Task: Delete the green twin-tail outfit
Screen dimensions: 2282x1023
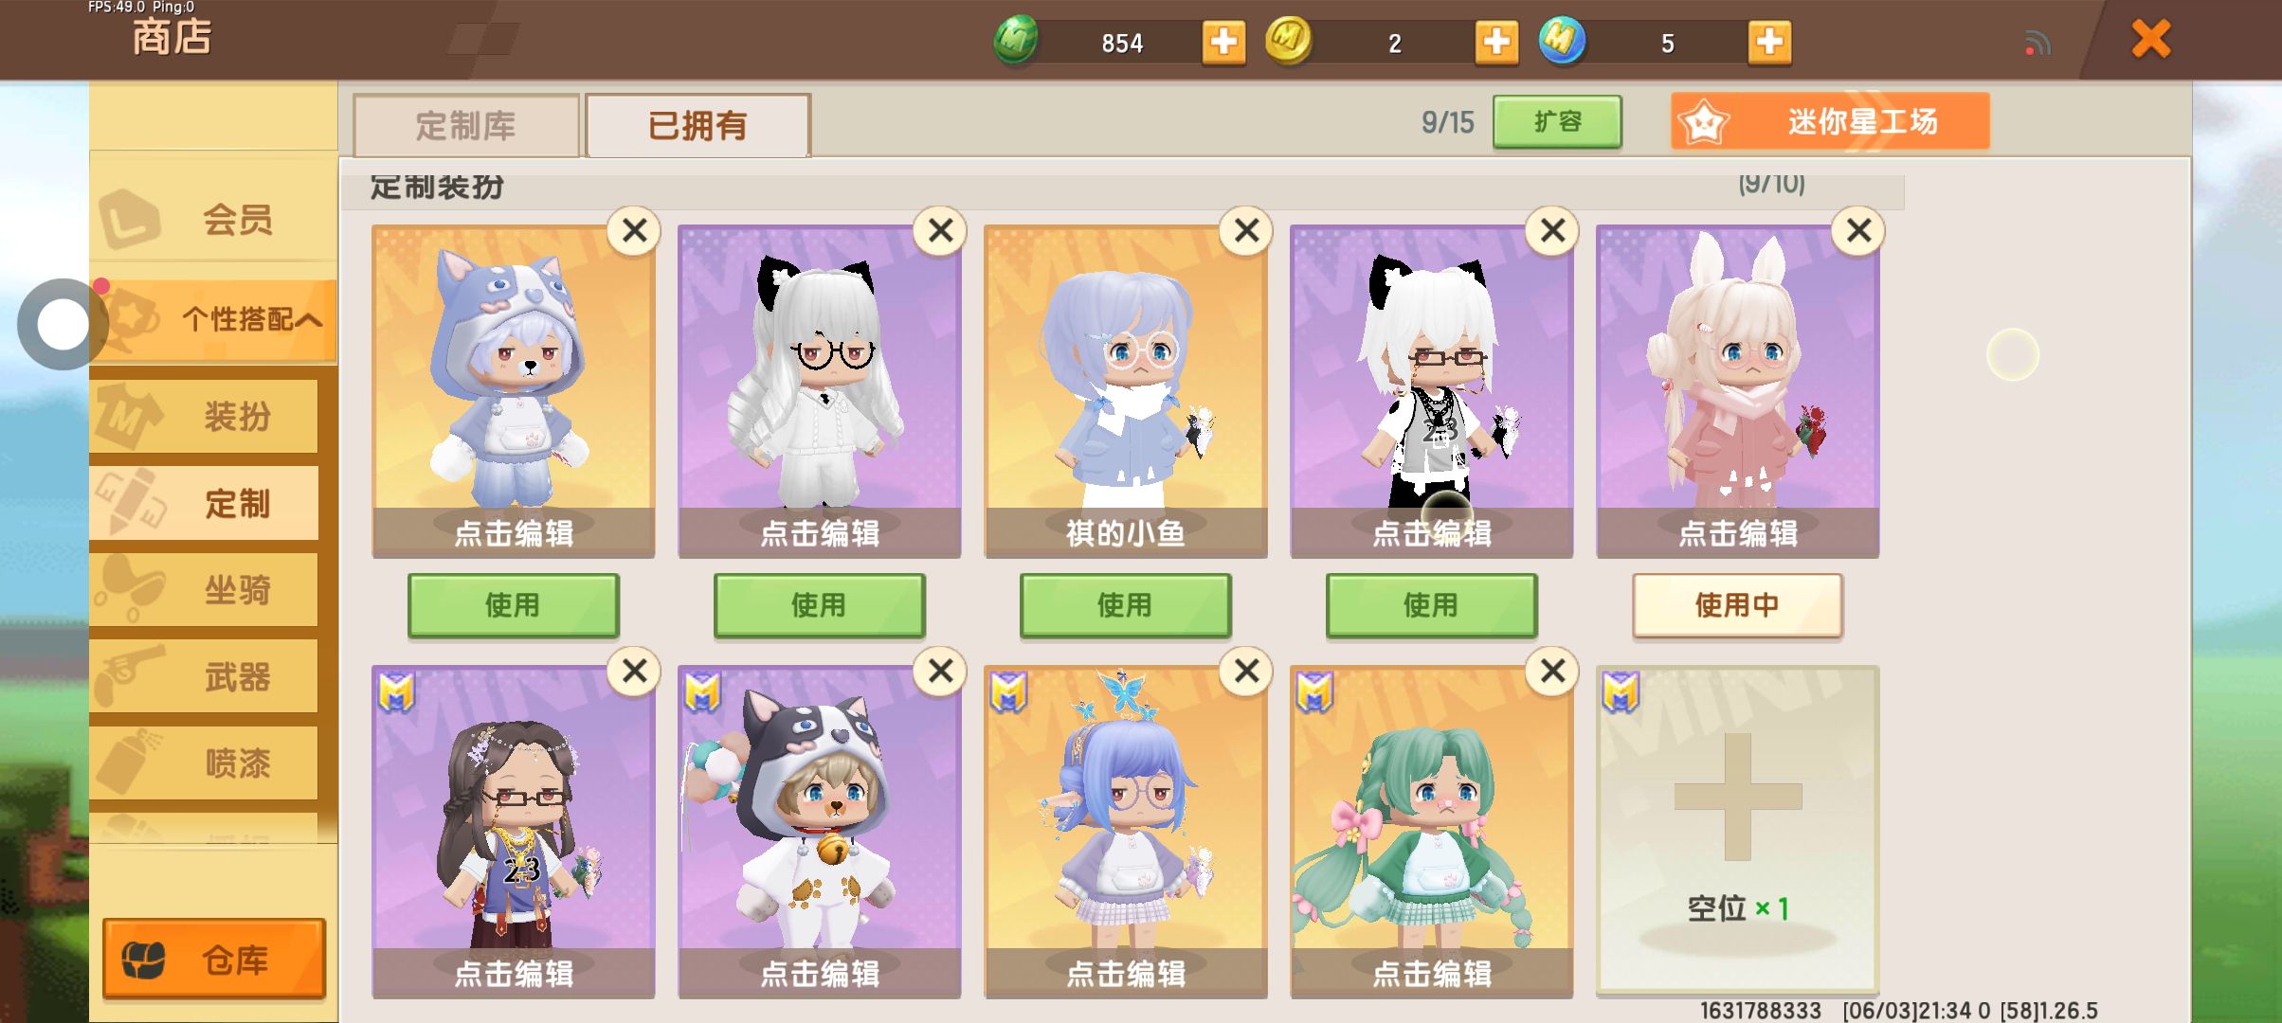Action: (x=1552, y=671)
